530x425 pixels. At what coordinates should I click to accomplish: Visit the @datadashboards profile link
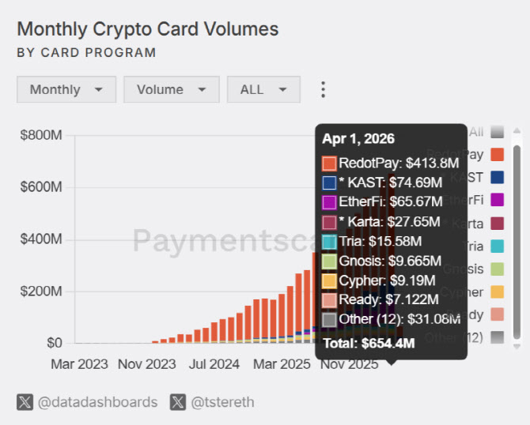tap(97, 402)
